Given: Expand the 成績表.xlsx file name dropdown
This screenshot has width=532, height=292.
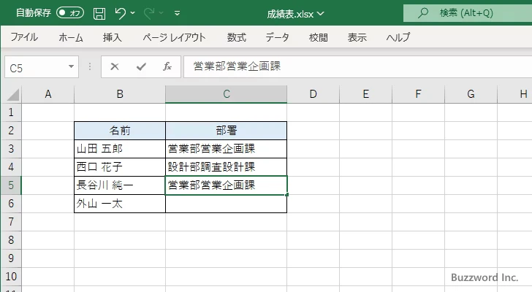Looking at the screenshot, I should (x=321, y=13).
